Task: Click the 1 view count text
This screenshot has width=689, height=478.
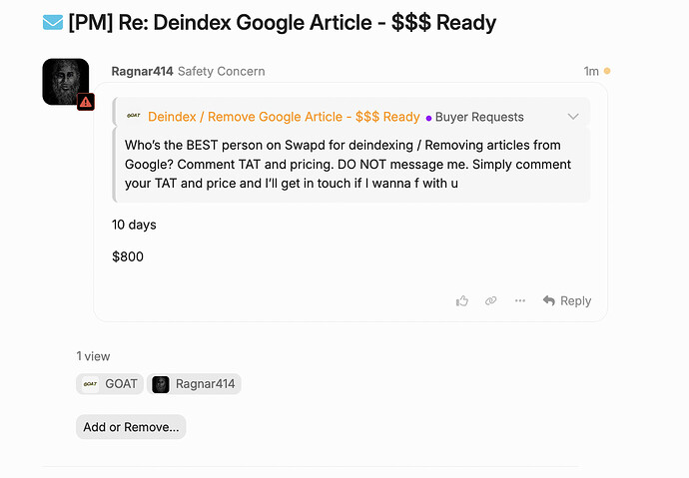Action: (93, 356)
